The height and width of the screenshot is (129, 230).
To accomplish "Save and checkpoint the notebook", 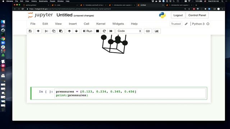I will (30, 31).
